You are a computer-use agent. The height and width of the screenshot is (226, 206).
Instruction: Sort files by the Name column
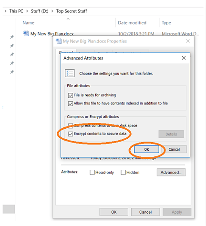tap(29, 23)
